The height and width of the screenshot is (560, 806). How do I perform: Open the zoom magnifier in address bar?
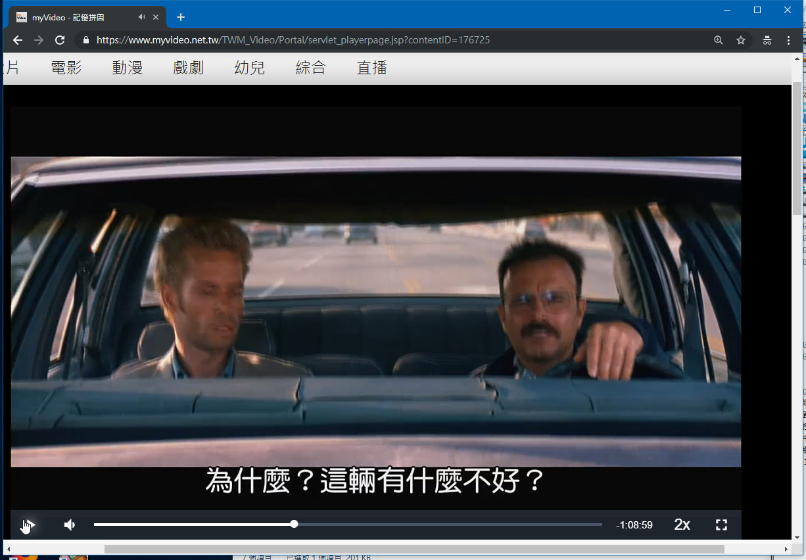coord(719,40)
